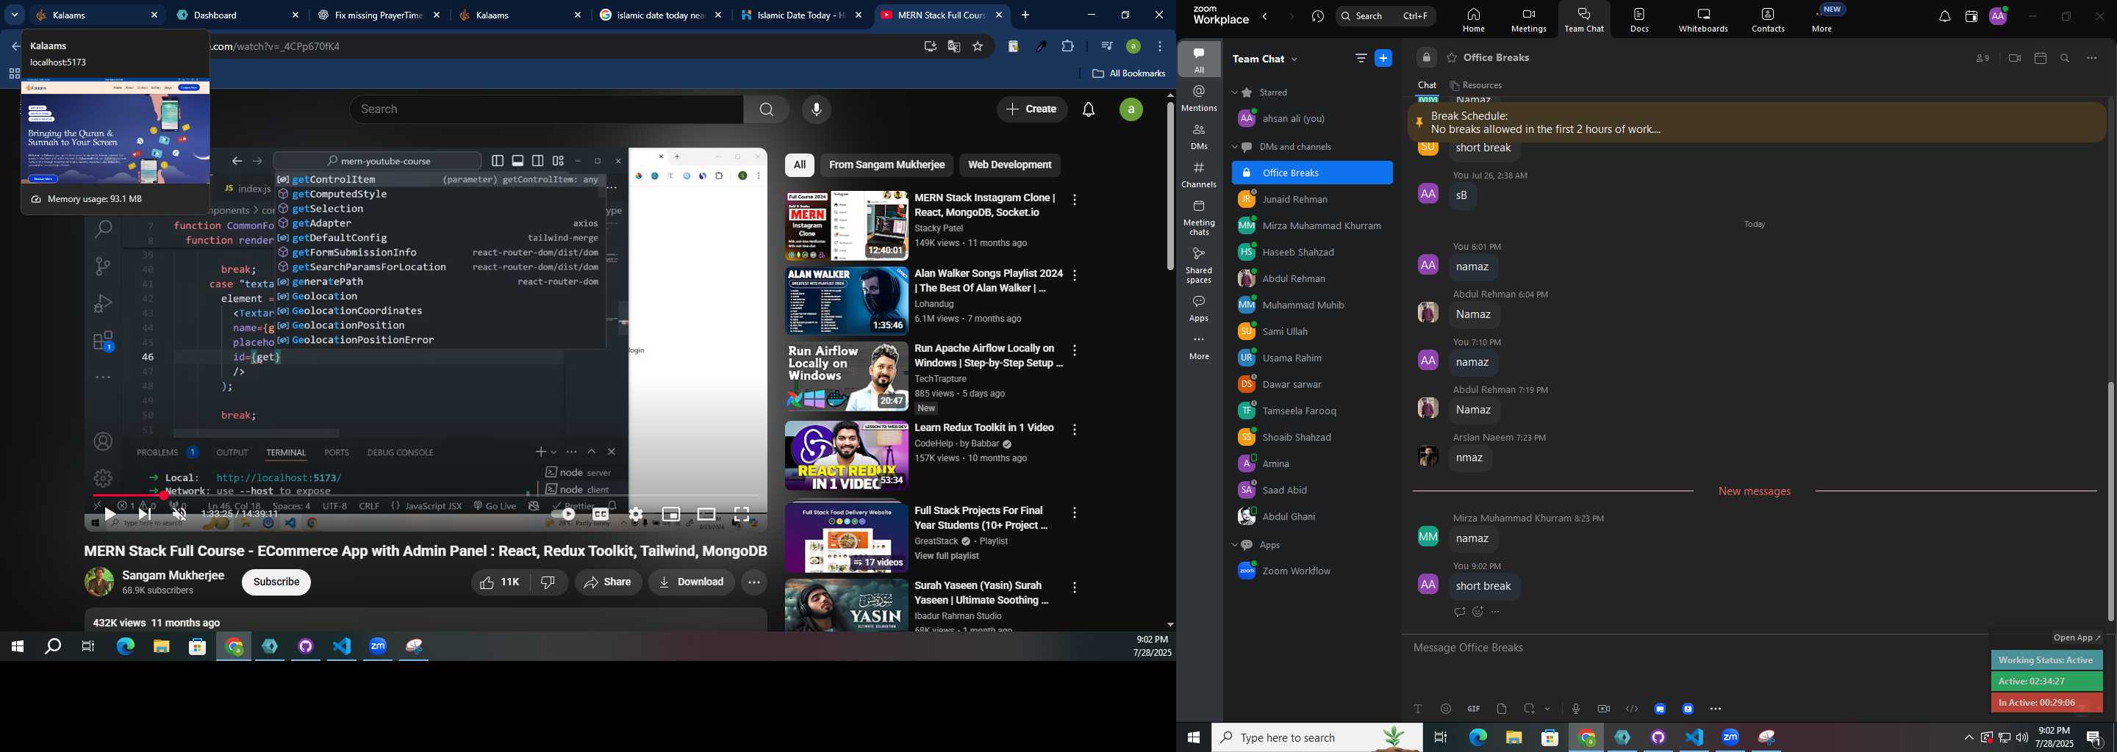The height and width of the screenshot is (752, 2117).
Task: Open calendar icon in Office Breaks header
Action: click(x=2040, y=58)
